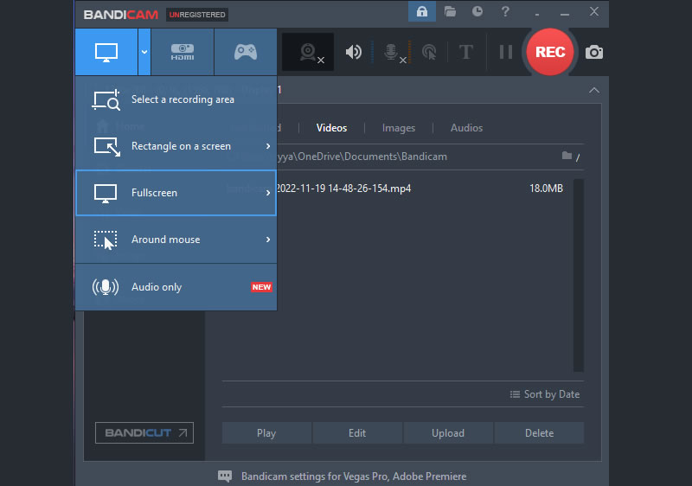The height and width of the screenshot is (486, 692).
Task: Enable the text overlay T icon
Action: point(466,52)
